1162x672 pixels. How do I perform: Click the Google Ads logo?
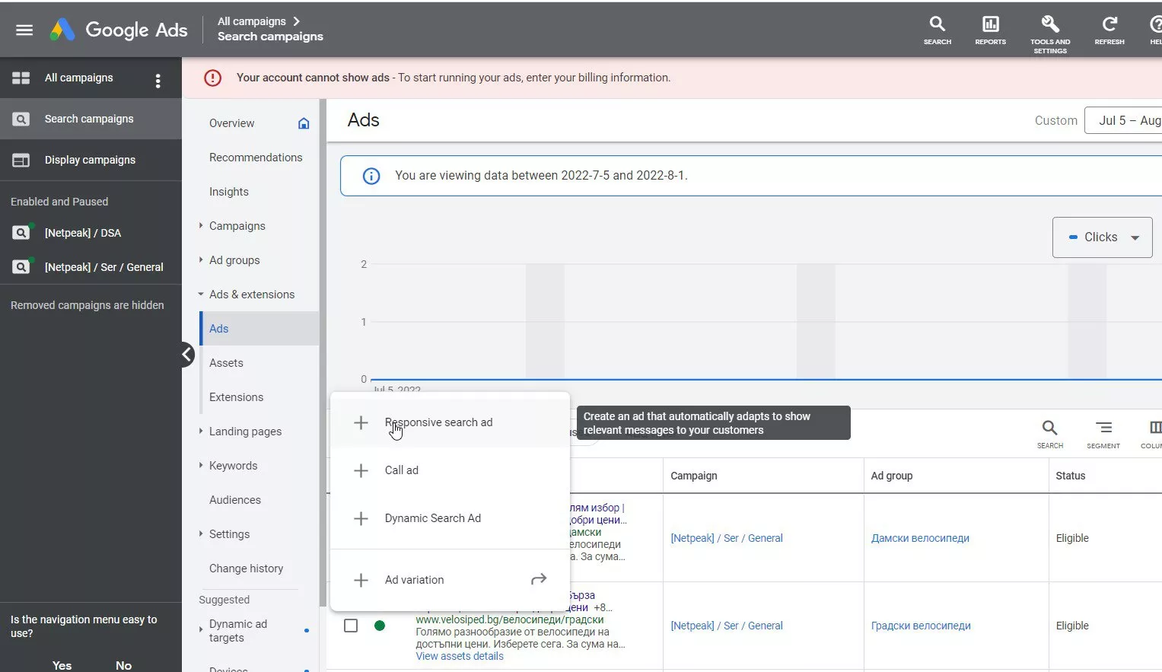point(119,30)
